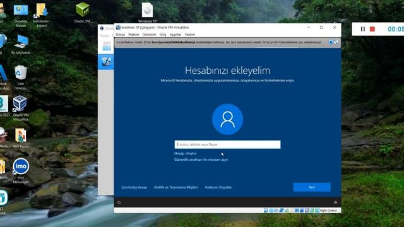Select the Yeni klasör desktop folder
404x227 pixels.
click(x=21, y=138)
